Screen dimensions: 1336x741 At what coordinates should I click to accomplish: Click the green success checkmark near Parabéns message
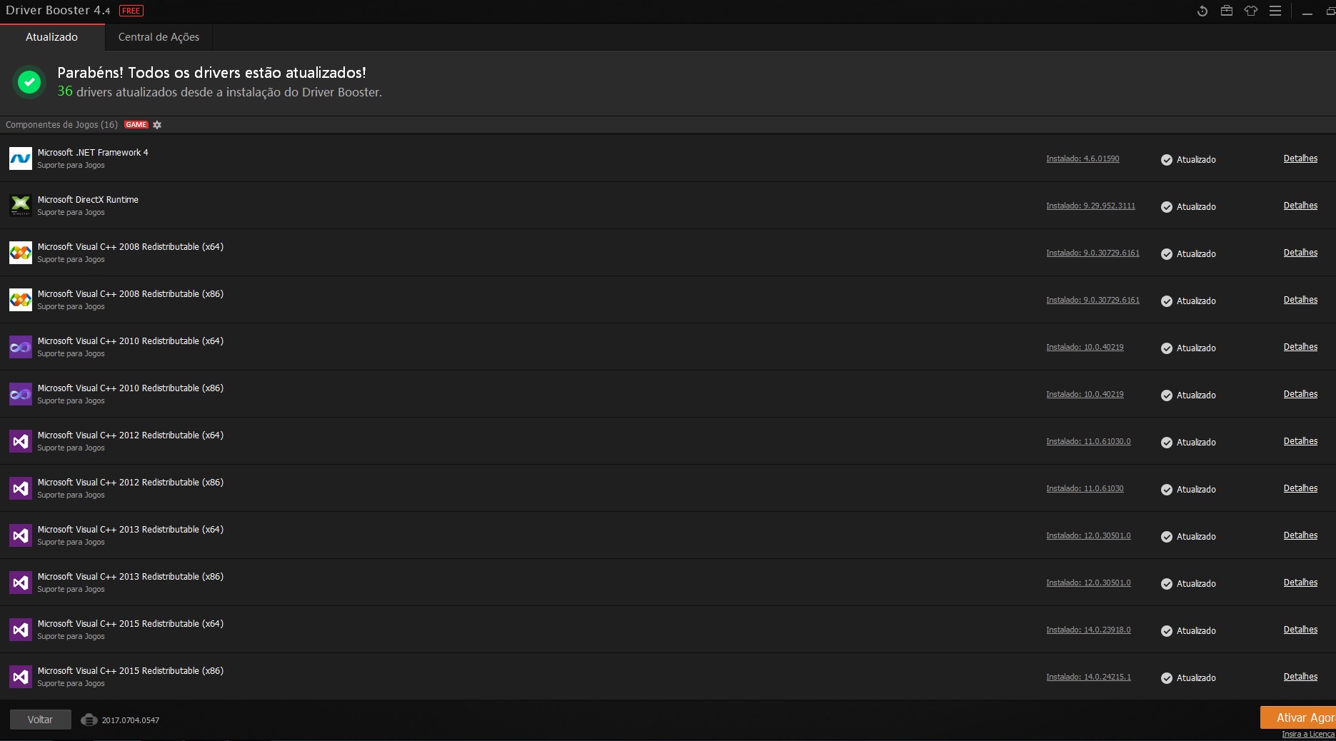click(x=29, y=81)
